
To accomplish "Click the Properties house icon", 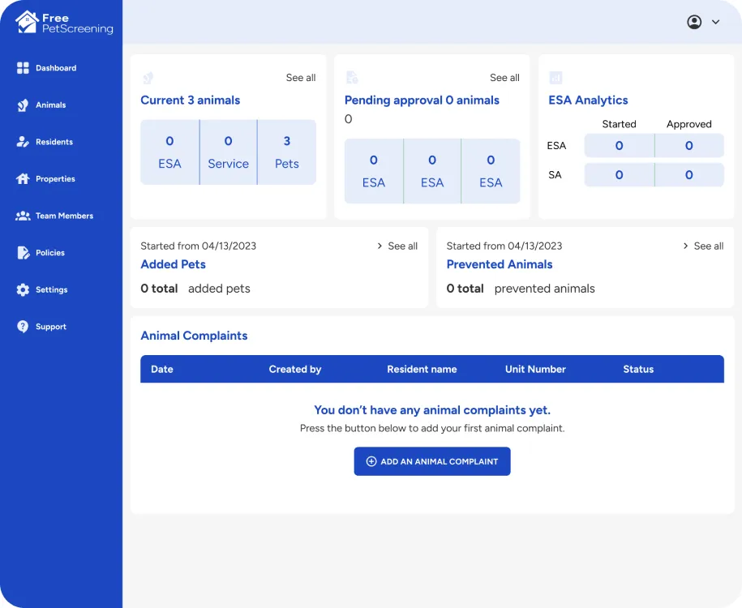I will [23, 179].
